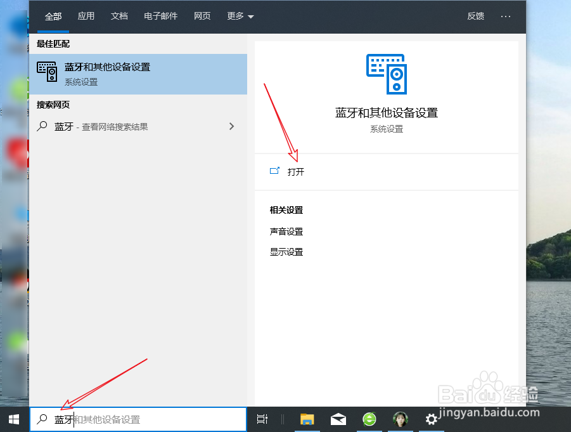Click the 反馈 feedback button
571x432 pixels.
tap(475, 16)
